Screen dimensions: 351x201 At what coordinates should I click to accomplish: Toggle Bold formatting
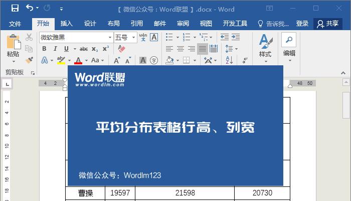[44, 49]
